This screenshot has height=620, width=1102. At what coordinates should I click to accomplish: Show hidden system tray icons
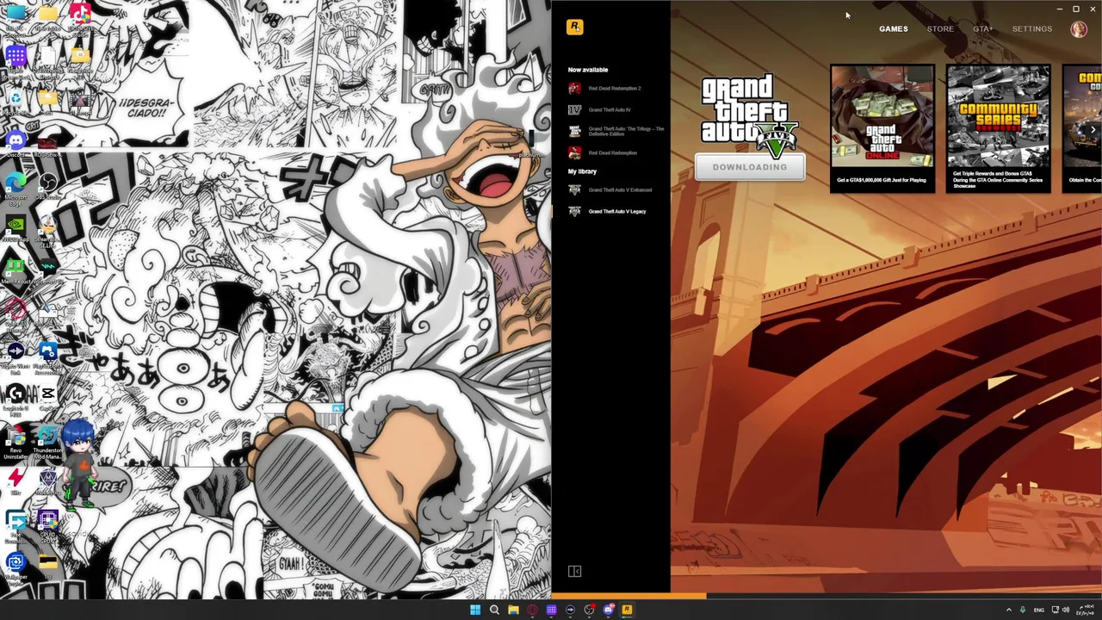(x=1009, y=610)
